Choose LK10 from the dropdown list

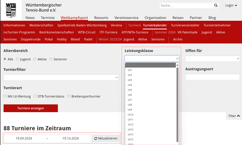150,115
